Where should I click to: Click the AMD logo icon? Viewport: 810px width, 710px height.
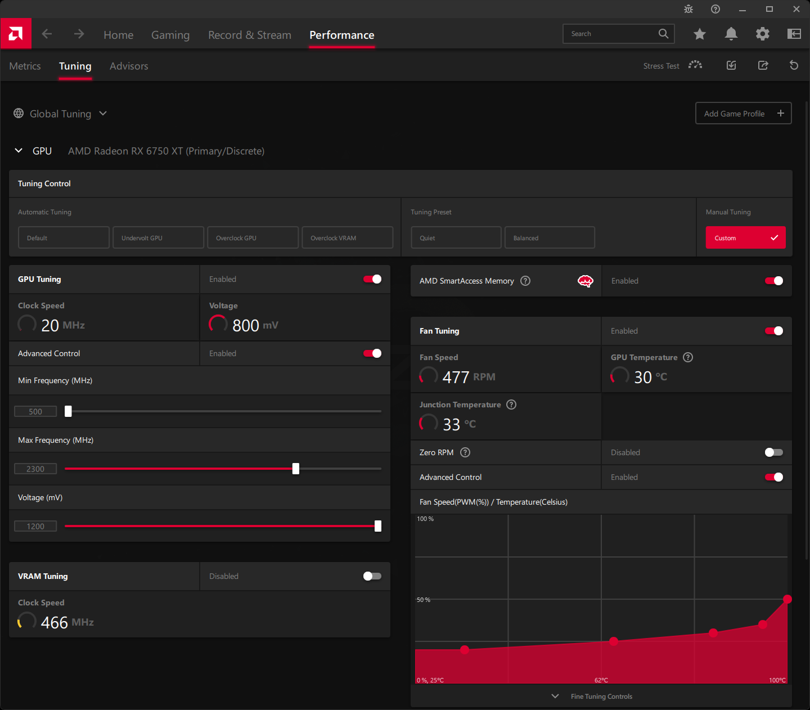16,34
